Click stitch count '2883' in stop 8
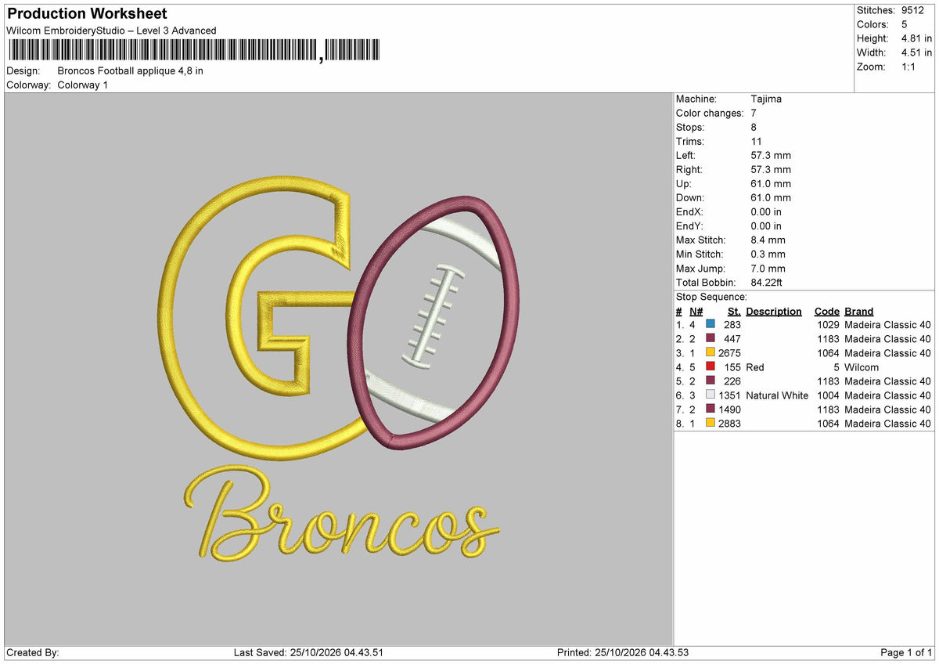Image resolution: width=939 pixels, height=664 pixels. [729, 424]
